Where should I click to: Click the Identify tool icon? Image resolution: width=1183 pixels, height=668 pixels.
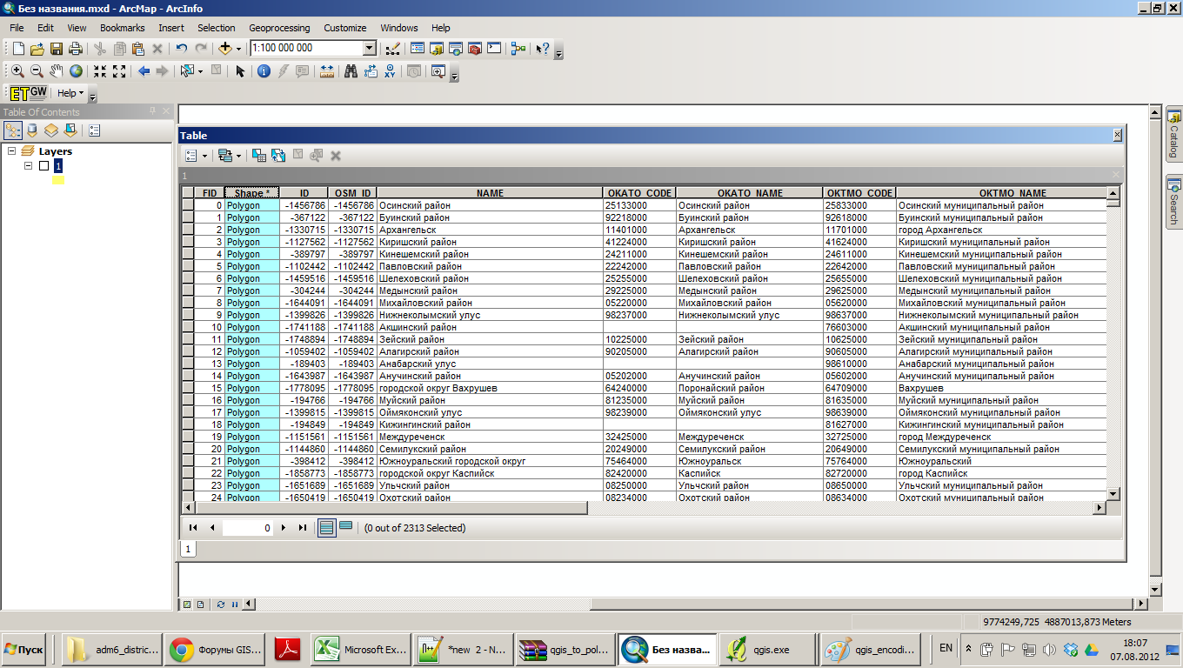264,71
